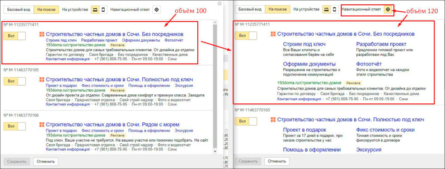Click 'Навигационный ответ' label in left panel
445x169 pixels.
130,10
